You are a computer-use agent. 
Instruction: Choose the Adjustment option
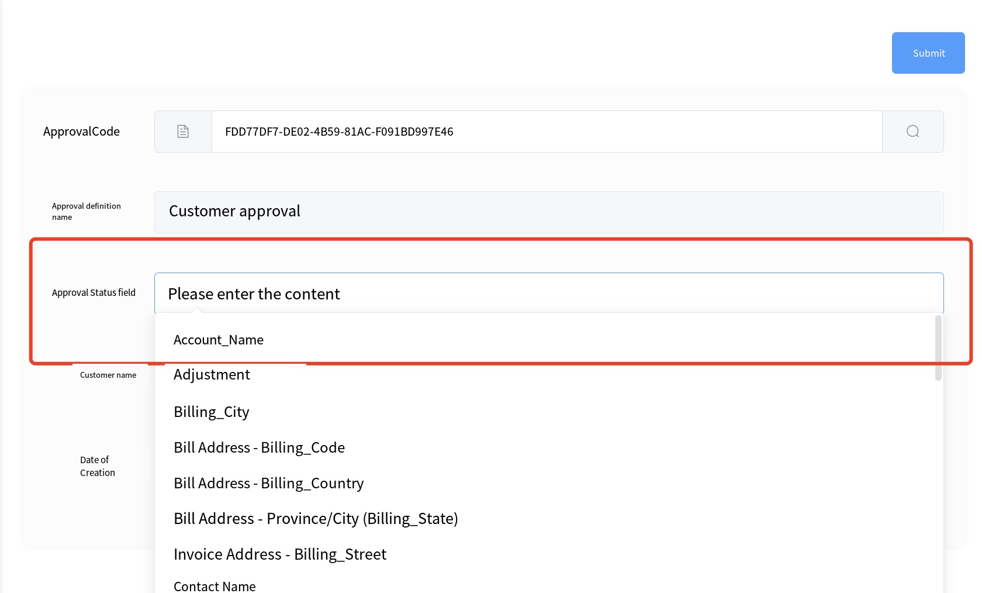212,375
